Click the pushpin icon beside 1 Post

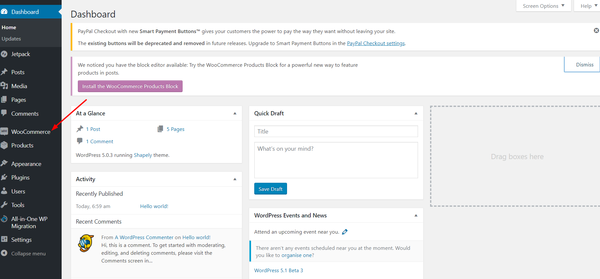coord(80,129)
